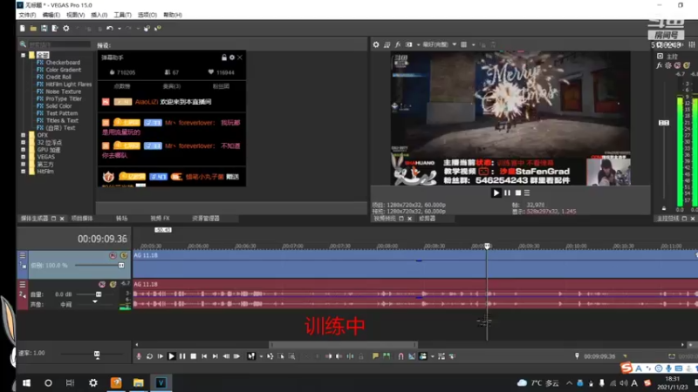
Task: Select the Color Gradient generator
Action: tap(63, 70)
